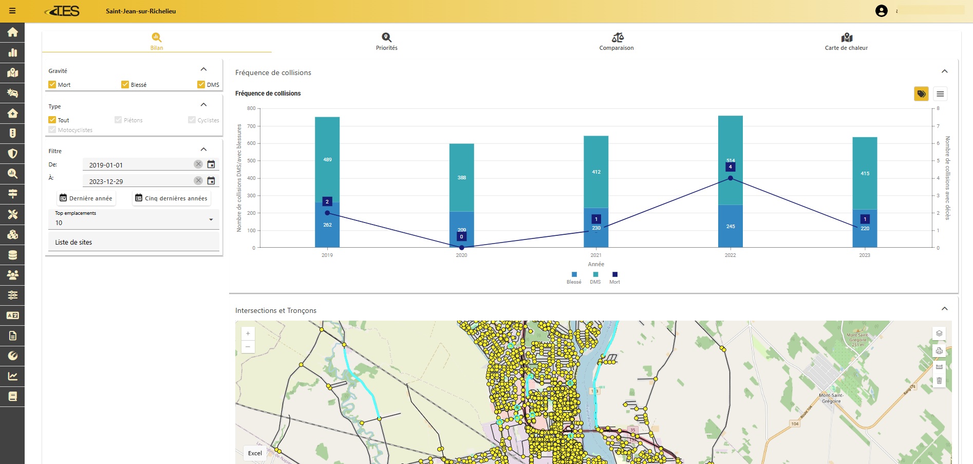Collapse the Gravité panel
Screen dimensions: 973x464
click(203, 69)
